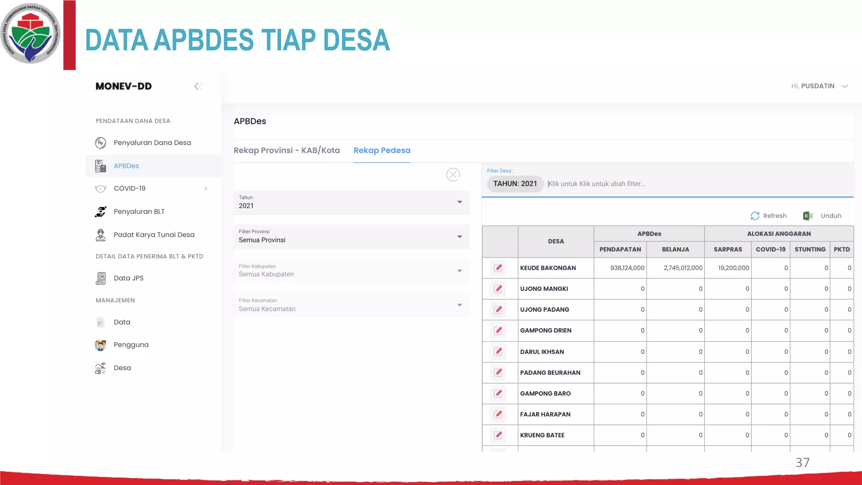Close the filter panel with X button
The image size is (862, 485).
453,174
